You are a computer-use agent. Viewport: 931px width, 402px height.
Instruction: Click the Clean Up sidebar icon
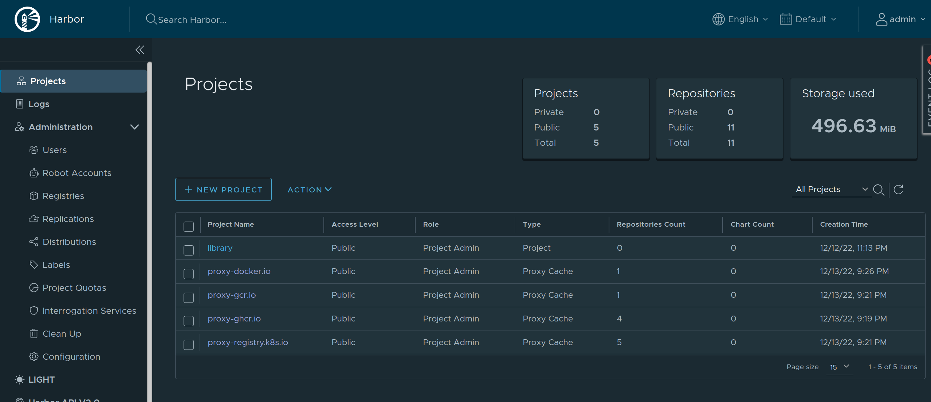(x=34, y=333)
